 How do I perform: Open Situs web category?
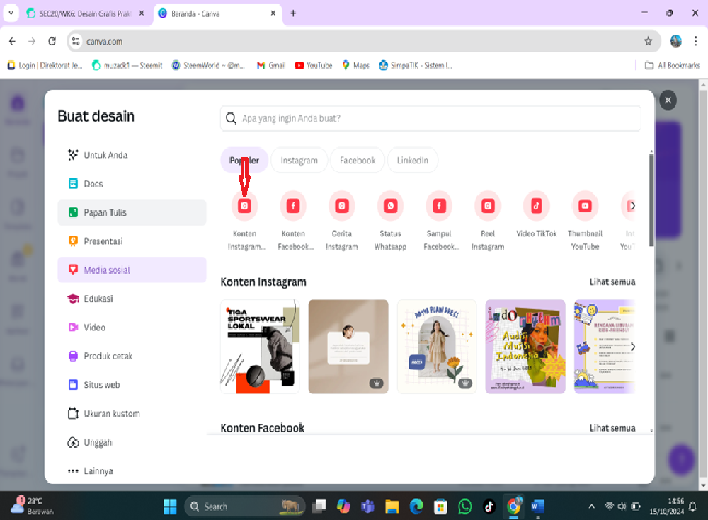click(132, 385)
